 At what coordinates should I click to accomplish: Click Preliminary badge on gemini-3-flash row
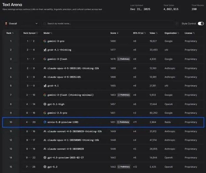[x=124, y=59]
